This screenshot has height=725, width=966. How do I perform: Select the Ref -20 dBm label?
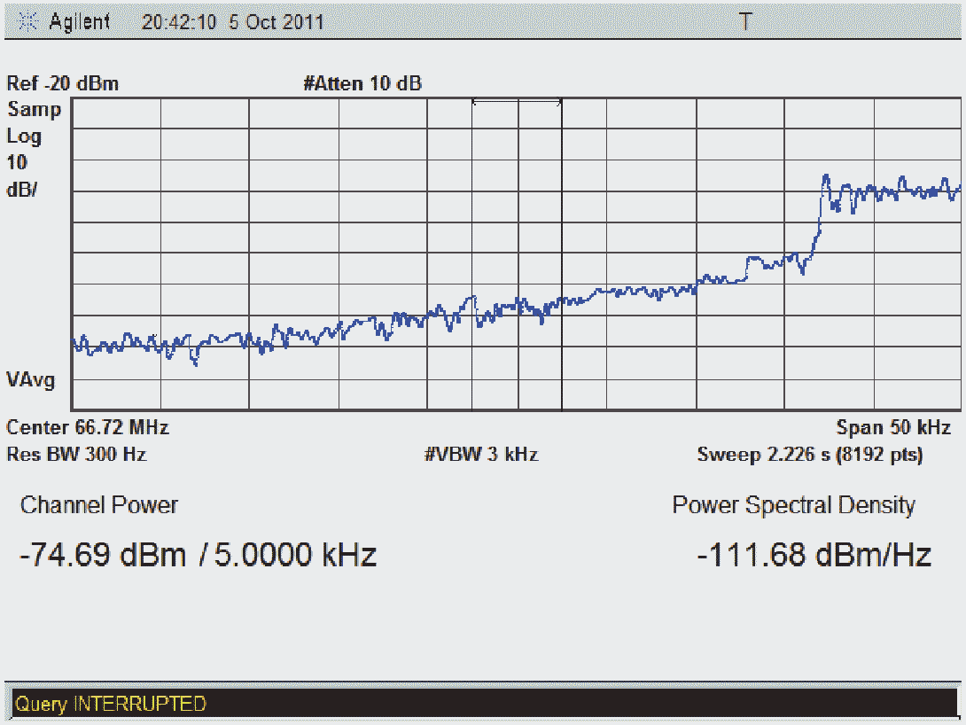click(x=62, y=84)
